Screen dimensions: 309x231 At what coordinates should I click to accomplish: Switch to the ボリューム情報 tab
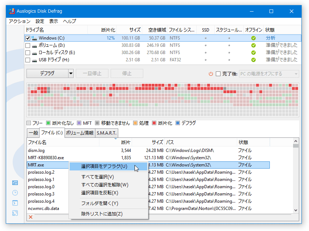80,133
